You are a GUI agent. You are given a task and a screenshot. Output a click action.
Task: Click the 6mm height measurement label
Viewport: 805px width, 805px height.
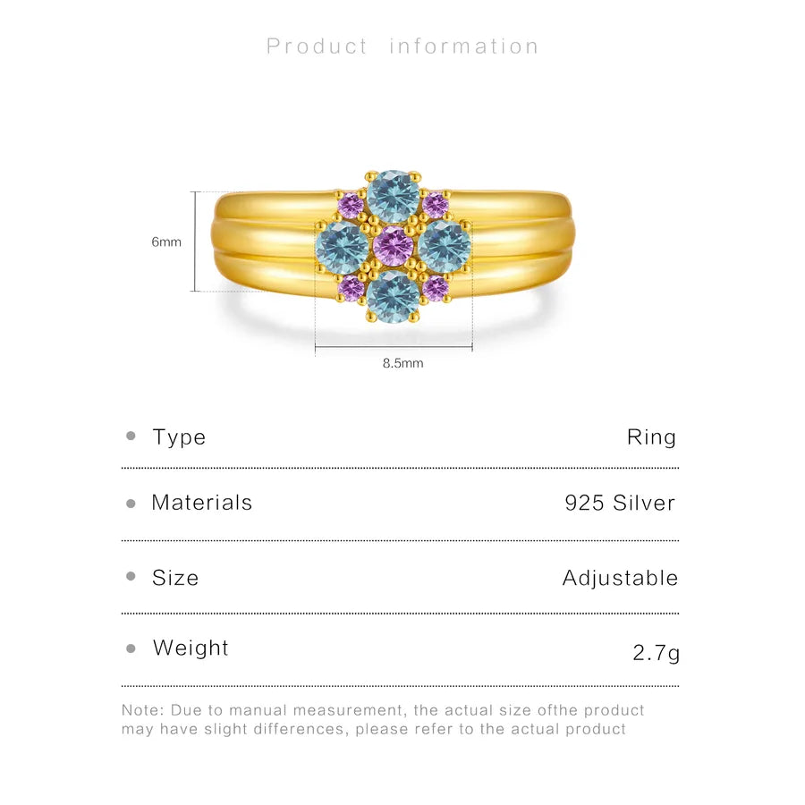(166, 241)
